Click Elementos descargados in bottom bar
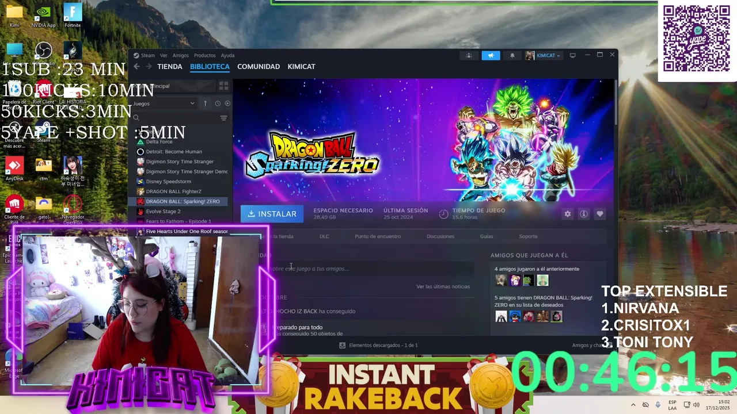Viewport: 737px width, 414px height. click(x=383, y=345)
